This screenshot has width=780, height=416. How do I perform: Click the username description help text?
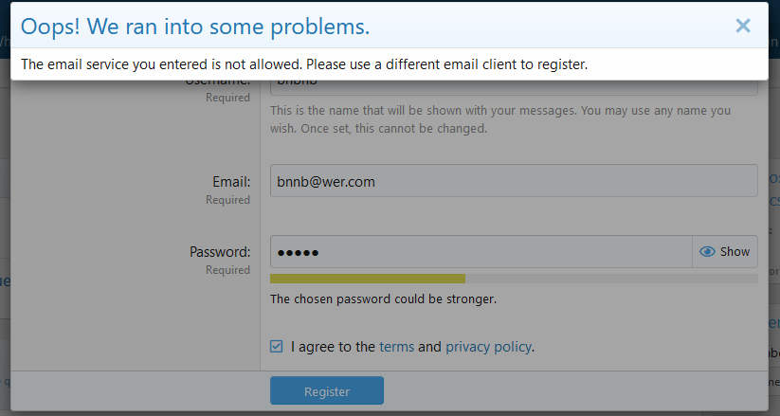click(500, 119)
